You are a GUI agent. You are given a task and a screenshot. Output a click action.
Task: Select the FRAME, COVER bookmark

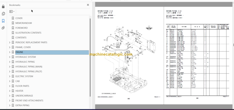click(23, 47)
